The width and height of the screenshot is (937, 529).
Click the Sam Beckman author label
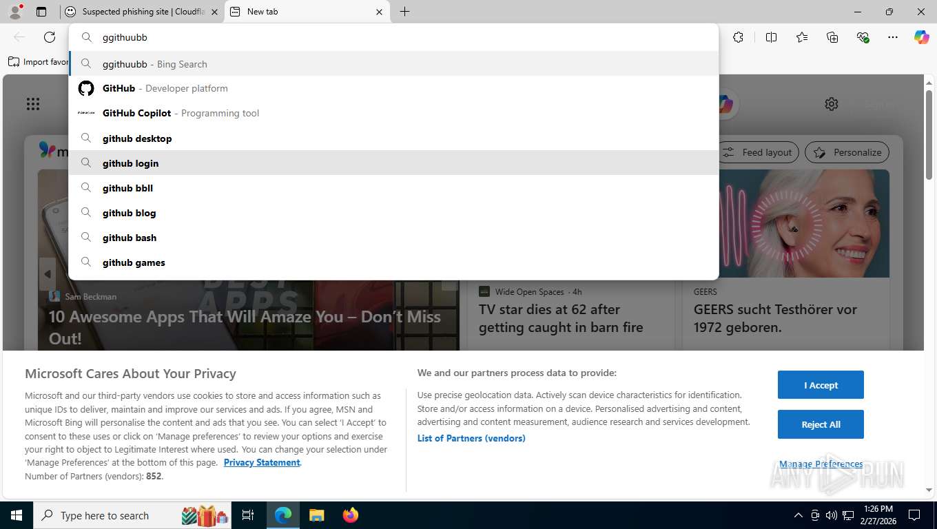(x=90, y=297)
